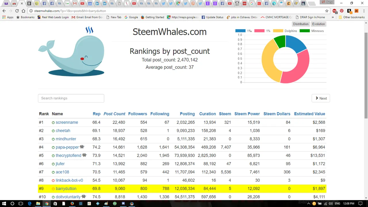Go back with the browser back arrow
Image resolution: width=368 pixels, height=207 pixels.
pos(4,11)
